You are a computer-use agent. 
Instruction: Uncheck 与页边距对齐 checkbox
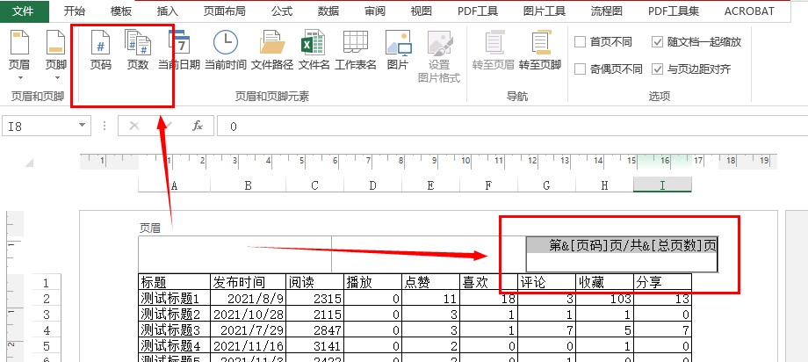coord(657,69)
